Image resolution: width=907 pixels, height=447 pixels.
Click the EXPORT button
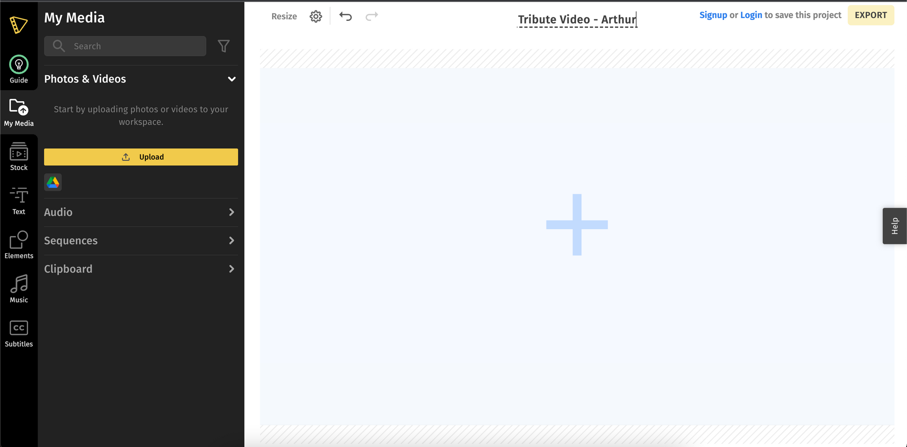[871, 15]
